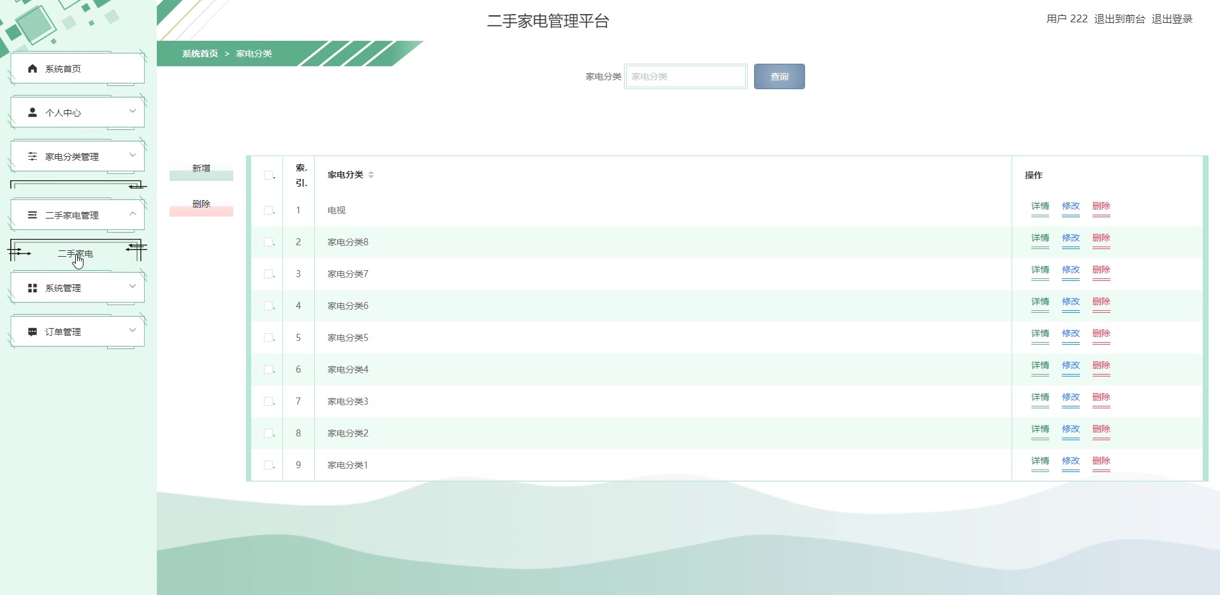Click 修改 for the 家电分类8 row
Screen dimensions: 1220x595
pyautogui.click(x=1071, y=238)
